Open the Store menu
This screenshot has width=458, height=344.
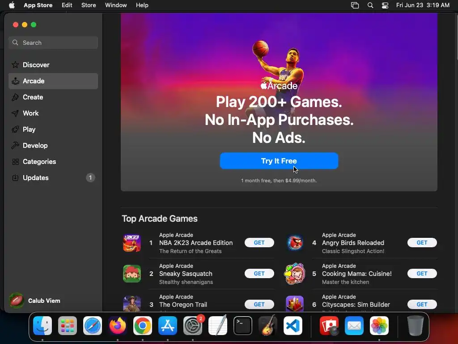click(x=89, y=5)
